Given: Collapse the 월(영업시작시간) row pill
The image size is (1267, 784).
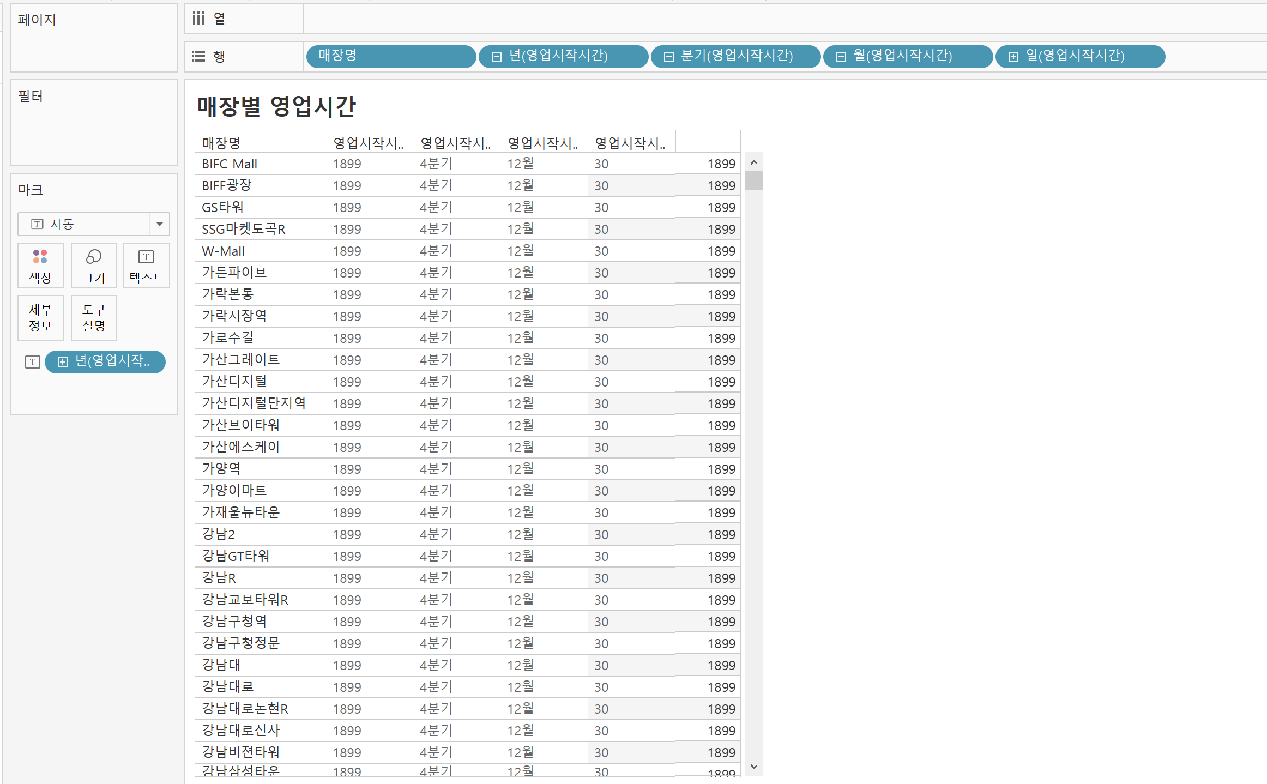Looking at the screenshot, I should tap(841, 57).
